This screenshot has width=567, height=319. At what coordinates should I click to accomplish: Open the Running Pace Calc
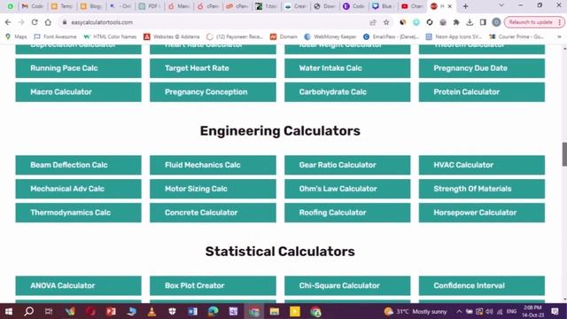(x=79, y=68)
